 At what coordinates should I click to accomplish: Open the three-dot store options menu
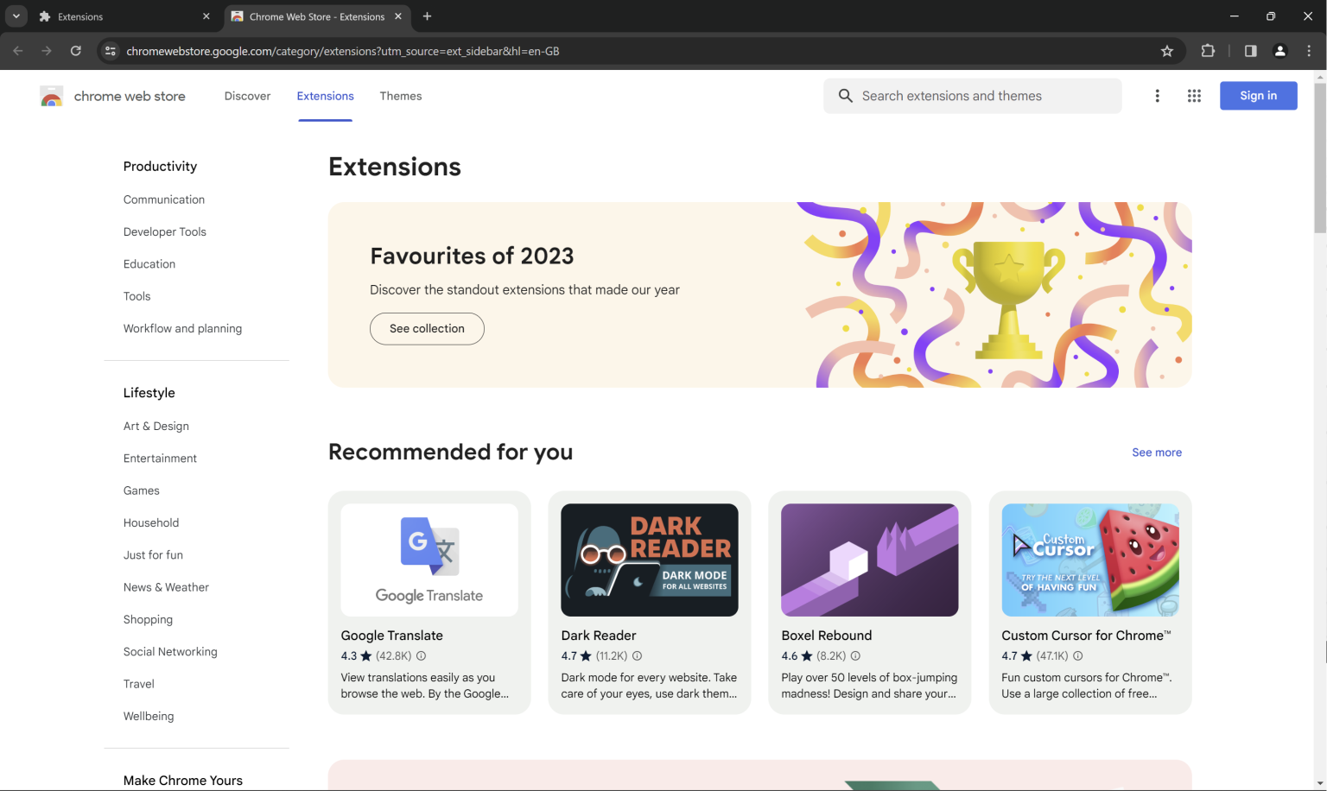click(x=1158, y=96)
